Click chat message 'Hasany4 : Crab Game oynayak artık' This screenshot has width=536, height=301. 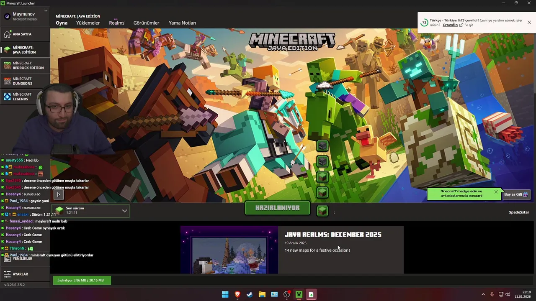tap(33, 228)
